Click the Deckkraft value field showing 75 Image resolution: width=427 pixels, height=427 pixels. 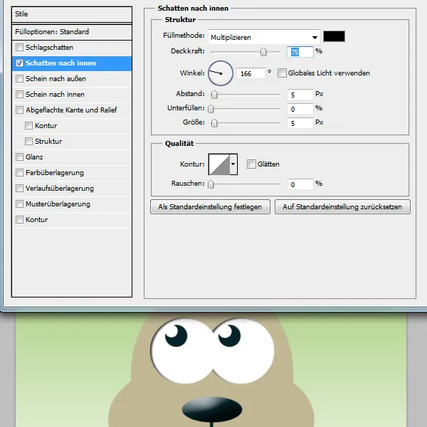click(x=300, y=52)
